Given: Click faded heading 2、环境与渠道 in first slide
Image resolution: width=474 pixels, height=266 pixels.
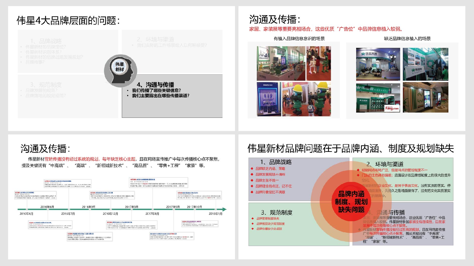Looking at the screenshot, I should click(x=155, y=39).
